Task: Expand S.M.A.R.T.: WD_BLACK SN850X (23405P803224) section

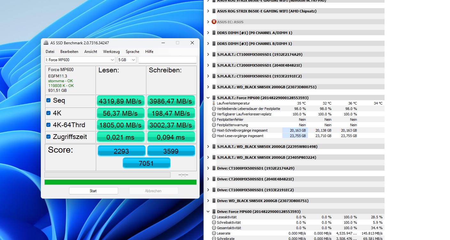Action: 208,157
